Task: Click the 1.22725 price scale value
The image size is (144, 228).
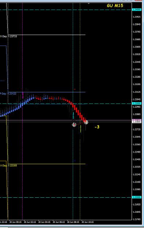Action: click(x=137, y=129)
